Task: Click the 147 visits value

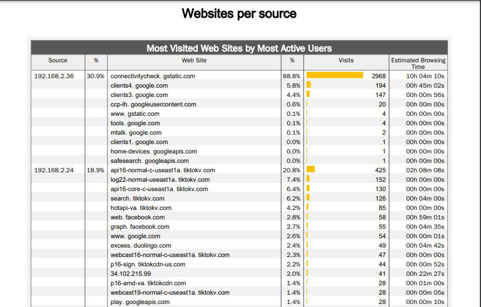Action: 380,95
